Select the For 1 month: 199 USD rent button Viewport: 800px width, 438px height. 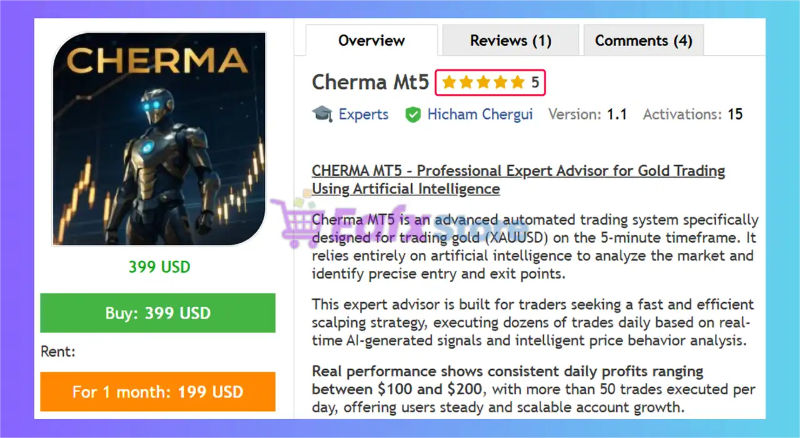[157, 392]
